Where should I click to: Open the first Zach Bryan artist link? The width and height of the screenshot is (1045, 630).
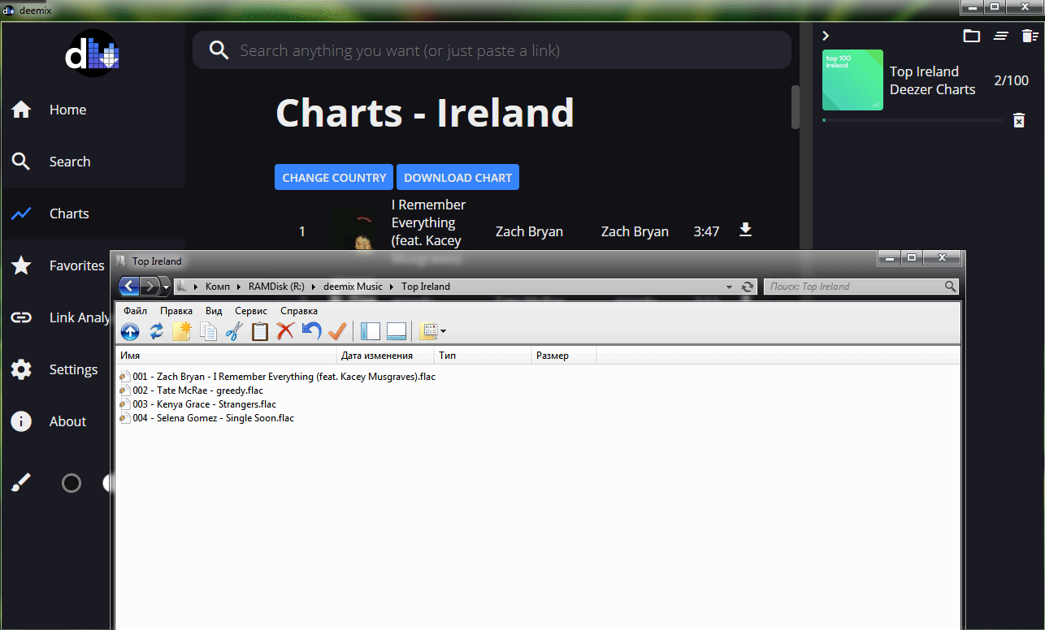pos(529,231)
